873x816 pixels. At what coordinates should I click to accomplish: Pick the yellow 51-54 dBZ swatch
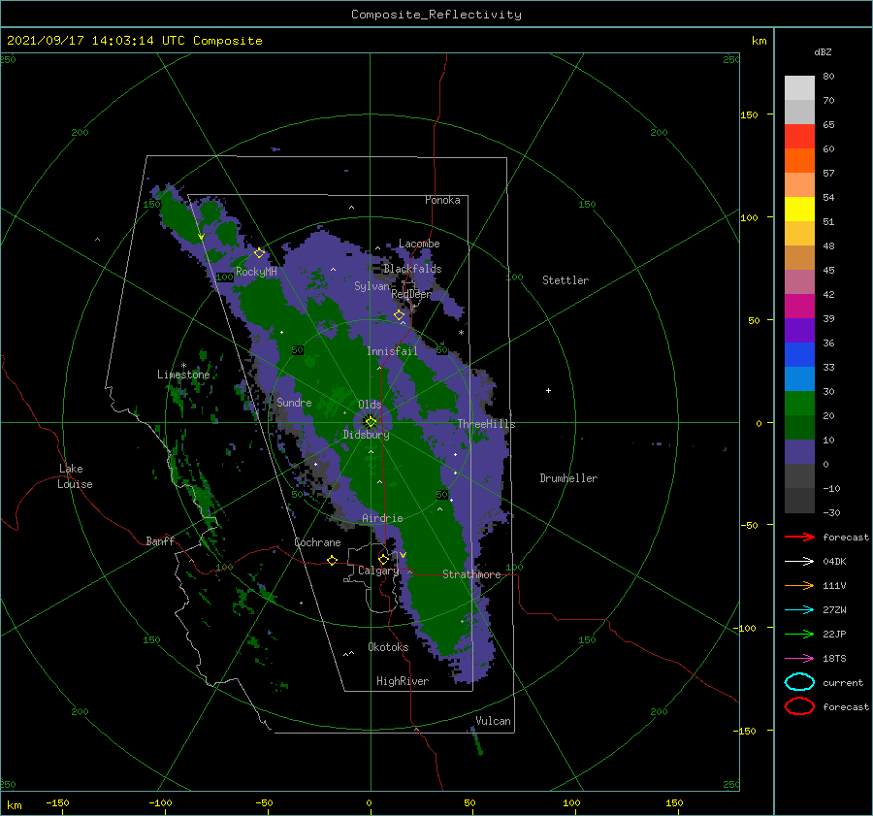point(799,209)
